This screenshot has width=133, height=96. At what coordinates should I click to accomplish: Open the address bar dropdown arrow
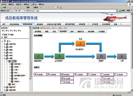pos(117,11)
